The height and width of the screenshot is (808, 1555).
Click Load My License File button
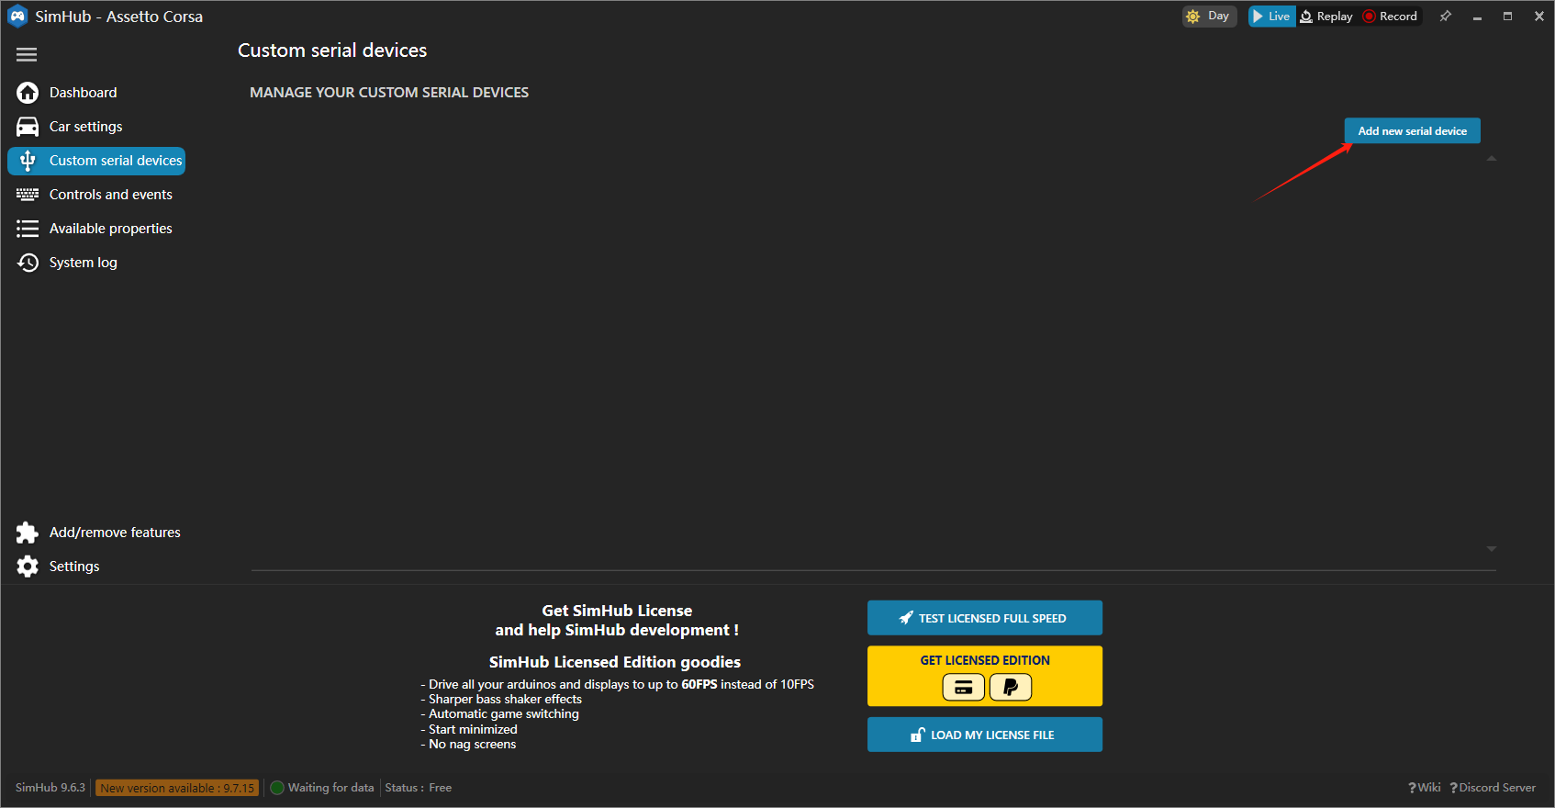pos(984,735)
